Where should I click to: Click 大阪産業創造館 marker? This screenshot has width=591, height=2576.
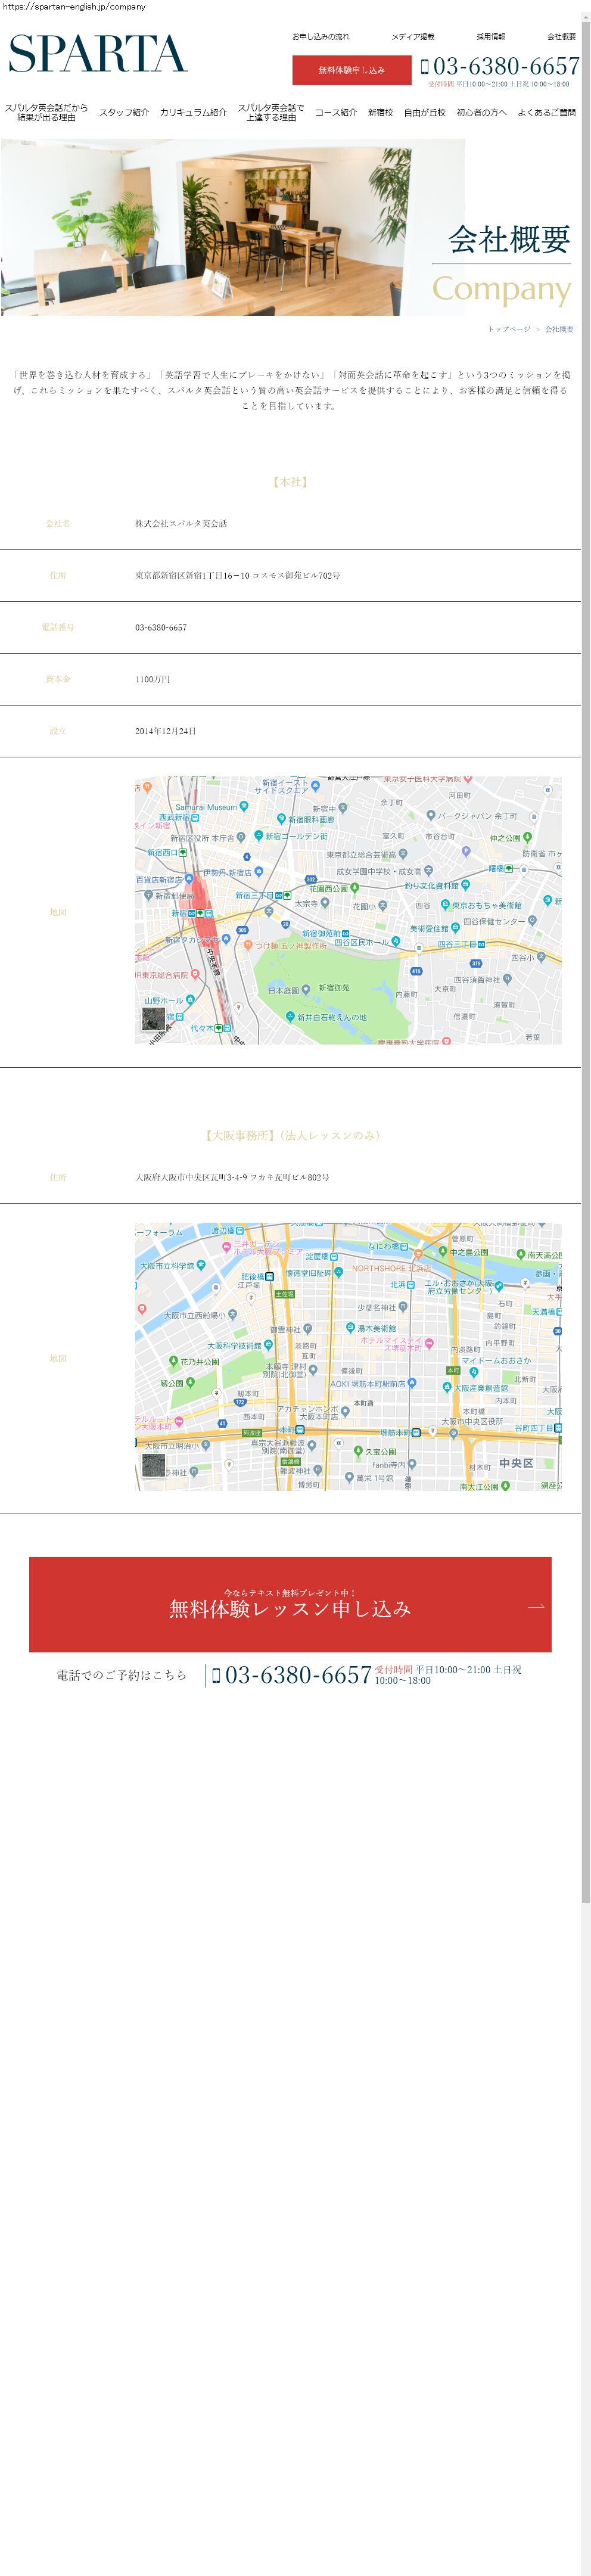pos(446,1387)
